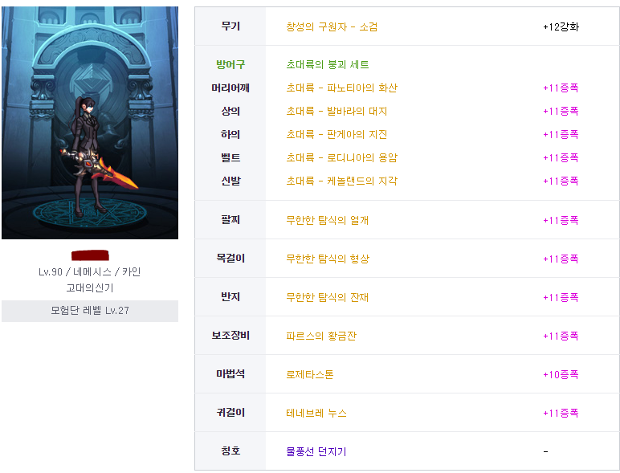
Task: Click the 머리어깨 row label
Action: (230, 88)
